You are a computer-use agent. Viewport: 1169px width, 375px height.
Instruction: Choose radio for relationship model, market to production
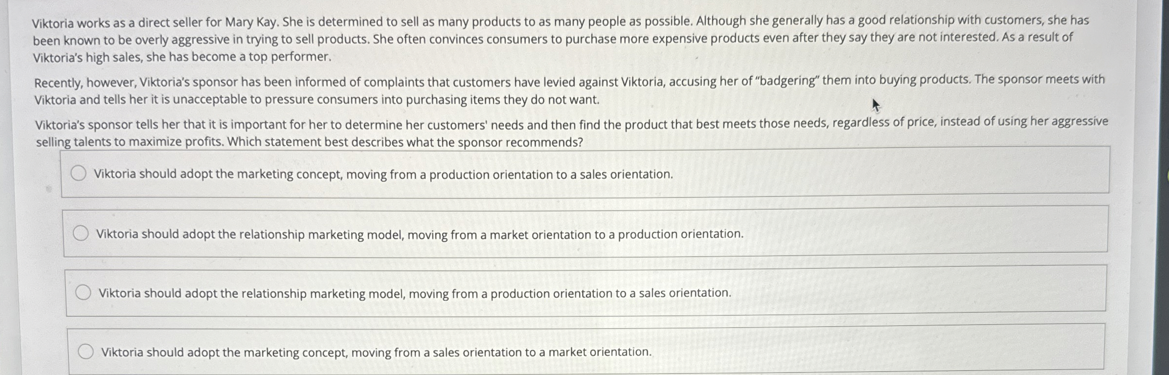click(x=81, y=234)
